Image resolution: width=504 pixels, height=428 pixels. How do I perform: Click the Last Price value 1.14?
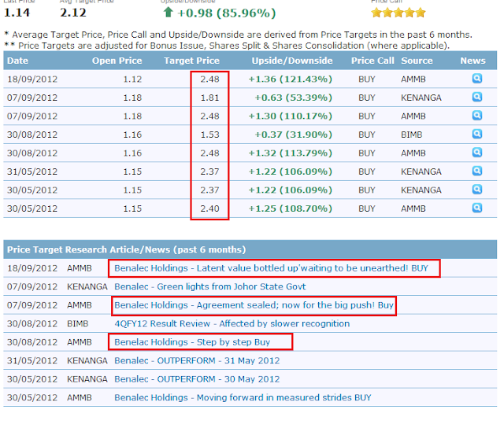pyautogui.click(x=17, y=13)
